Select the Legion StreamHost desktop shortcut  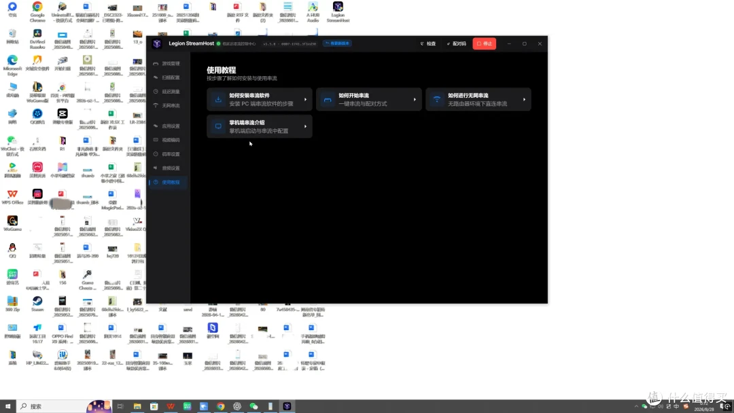pyautogui.click(x=338, y=12)
